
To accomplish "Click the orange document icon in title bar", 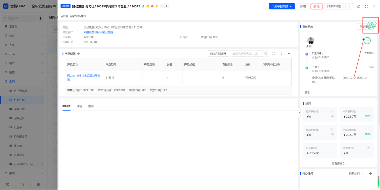I will pos(157,6).
